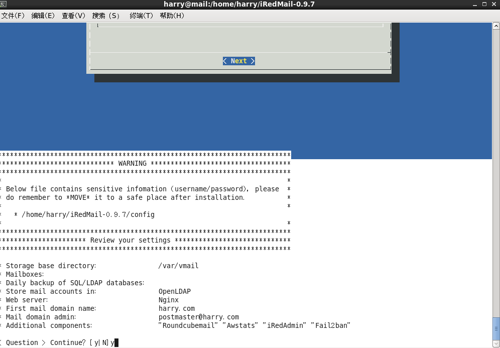The image size is (500, 348).
Task: Open the 编辑(E) menu
Action: pyautogui.click(x=43, y=16)
